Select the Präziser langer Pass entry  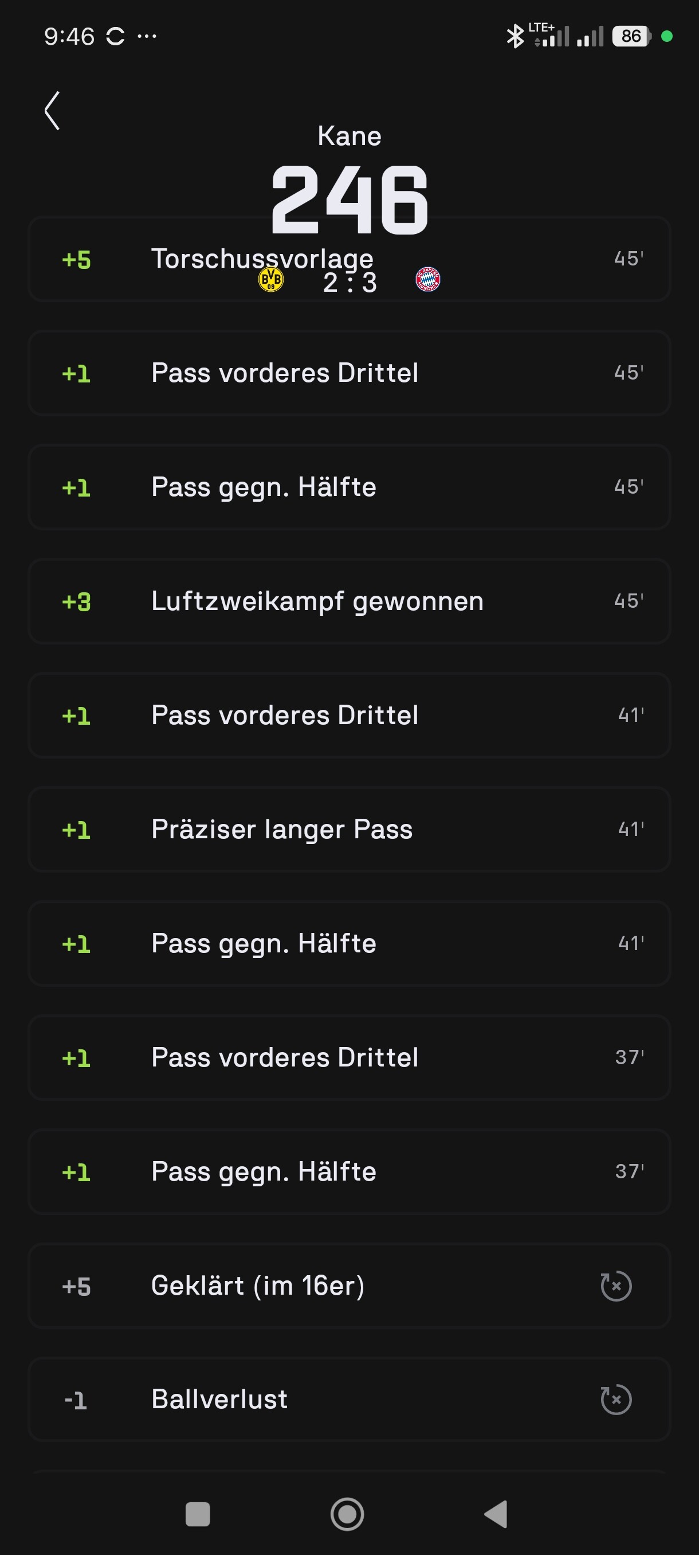[x=348, y=830]
